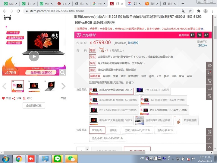This screenshot has height=163, width=217.
Task: Open the user account sidebar icon
Action: pos(209,73)
